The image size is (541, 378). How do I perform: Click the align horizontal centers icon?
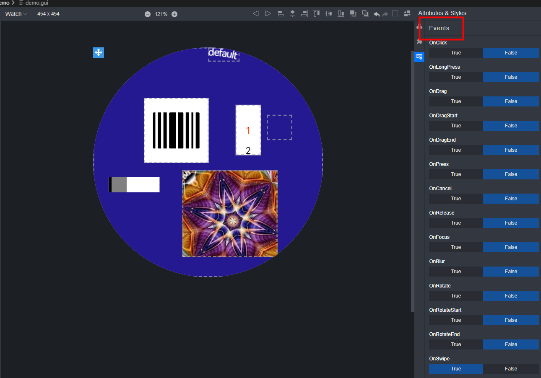click(292, 14)
